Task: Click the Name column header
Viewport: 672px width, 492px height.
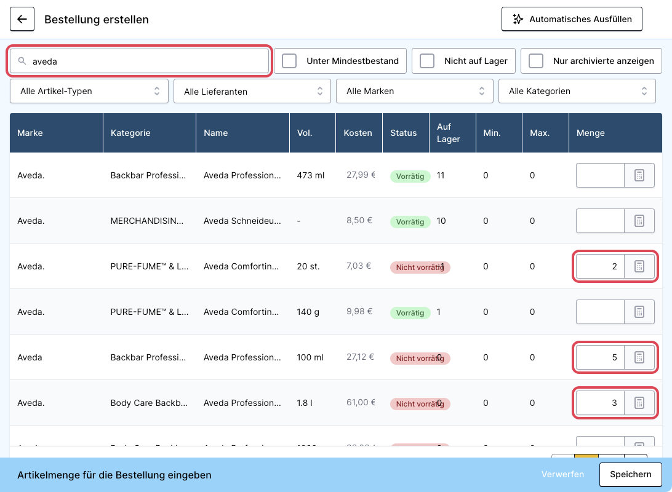Action: click(243, 133)
